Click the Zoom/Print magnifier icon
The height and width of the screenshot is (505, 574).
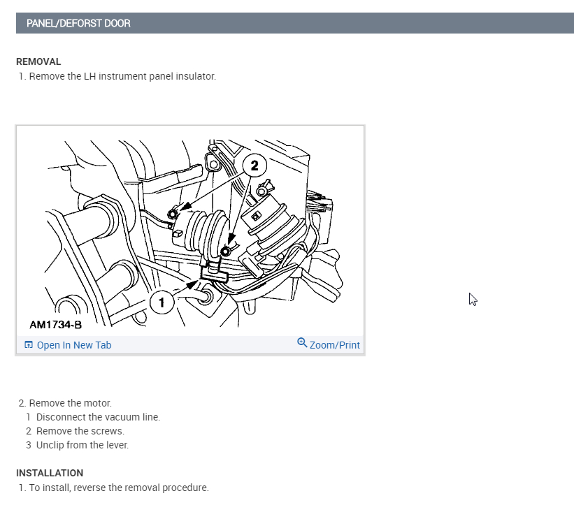point(302,343)
